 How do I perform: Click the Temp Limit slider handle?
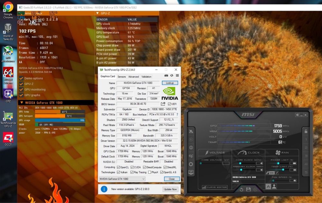[x=283, y=170]
